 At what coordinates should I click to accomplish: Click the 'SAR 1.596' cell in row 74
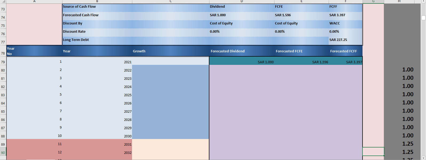[301, 16]
